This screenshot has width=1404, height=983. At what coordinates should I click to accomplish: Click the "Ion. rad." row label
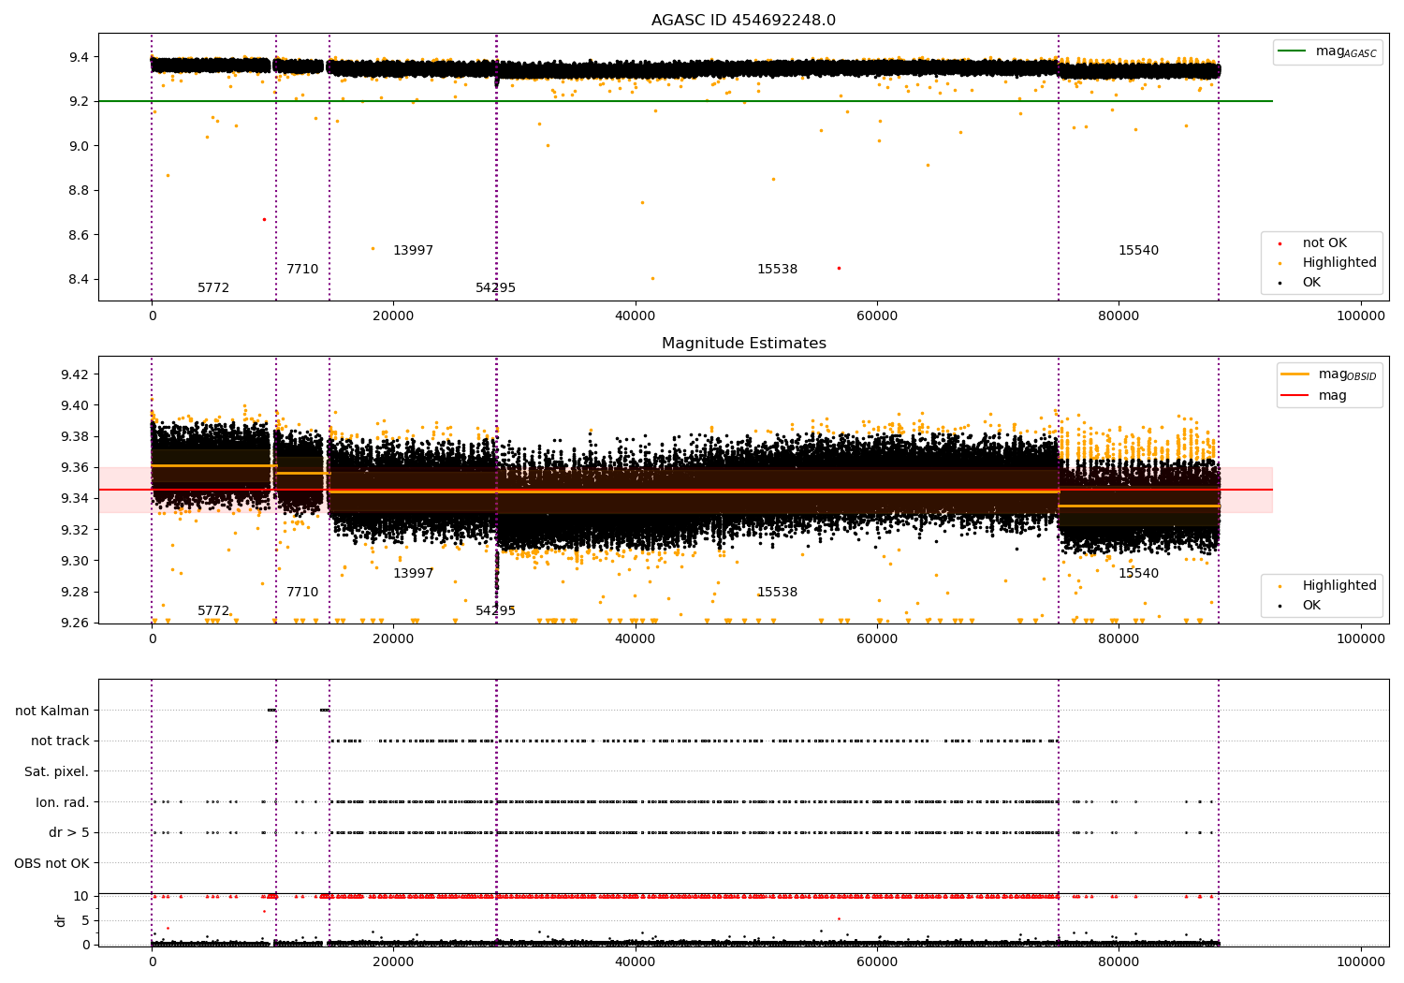point(63,802)
